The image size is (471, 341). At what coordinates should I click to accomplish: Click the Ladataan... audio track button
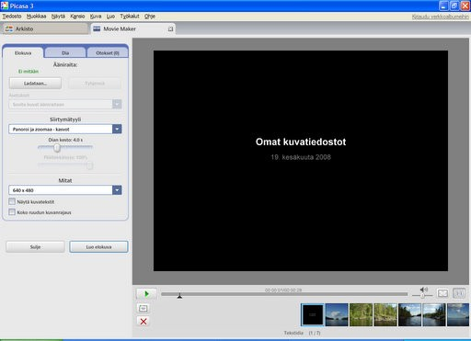[x=35, y=84]
